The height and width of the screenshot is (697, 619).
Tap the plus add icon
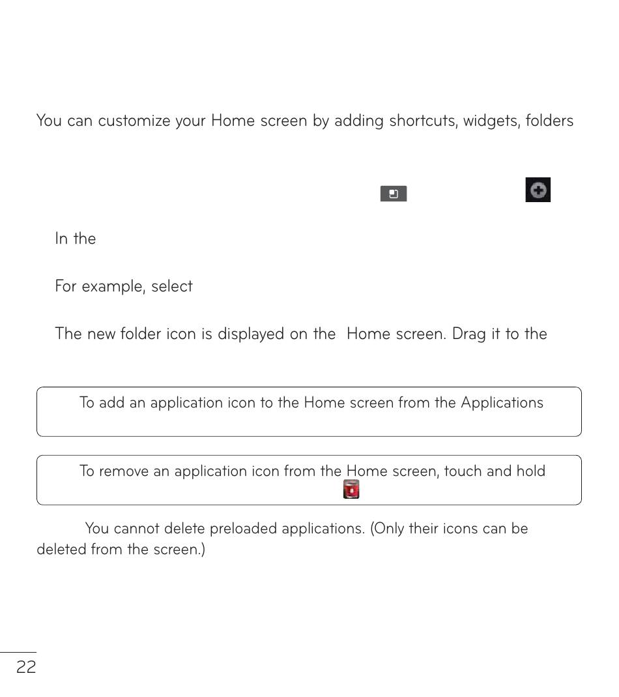(538, 190)
